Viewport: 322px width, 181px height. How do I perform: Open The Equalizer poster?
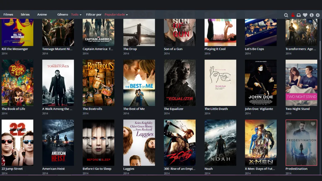point(180,83)
